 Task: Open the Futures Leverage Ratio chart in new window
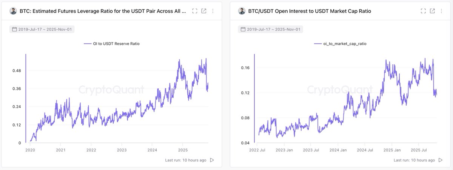click(204, 11)
